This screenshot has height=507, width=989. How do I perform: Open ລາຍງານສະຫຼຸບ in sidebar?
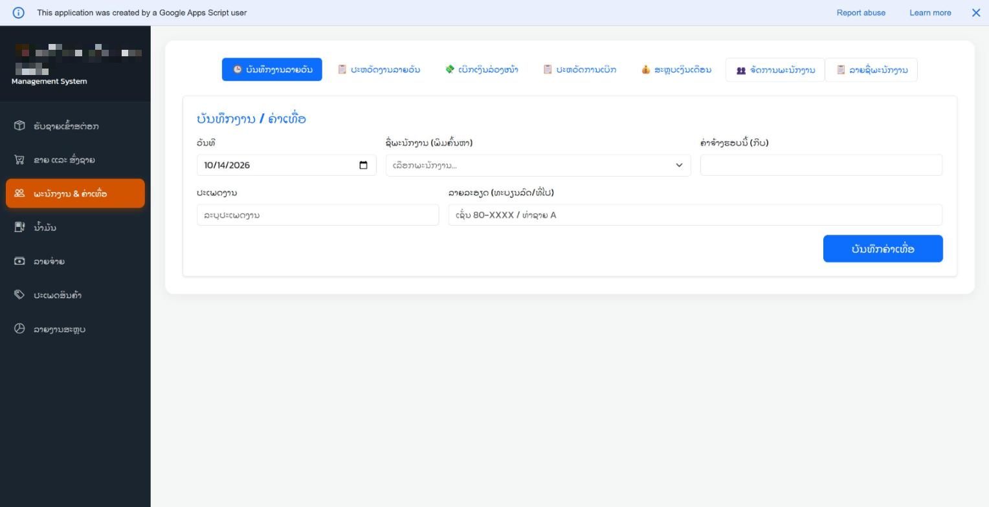point(75,329)
